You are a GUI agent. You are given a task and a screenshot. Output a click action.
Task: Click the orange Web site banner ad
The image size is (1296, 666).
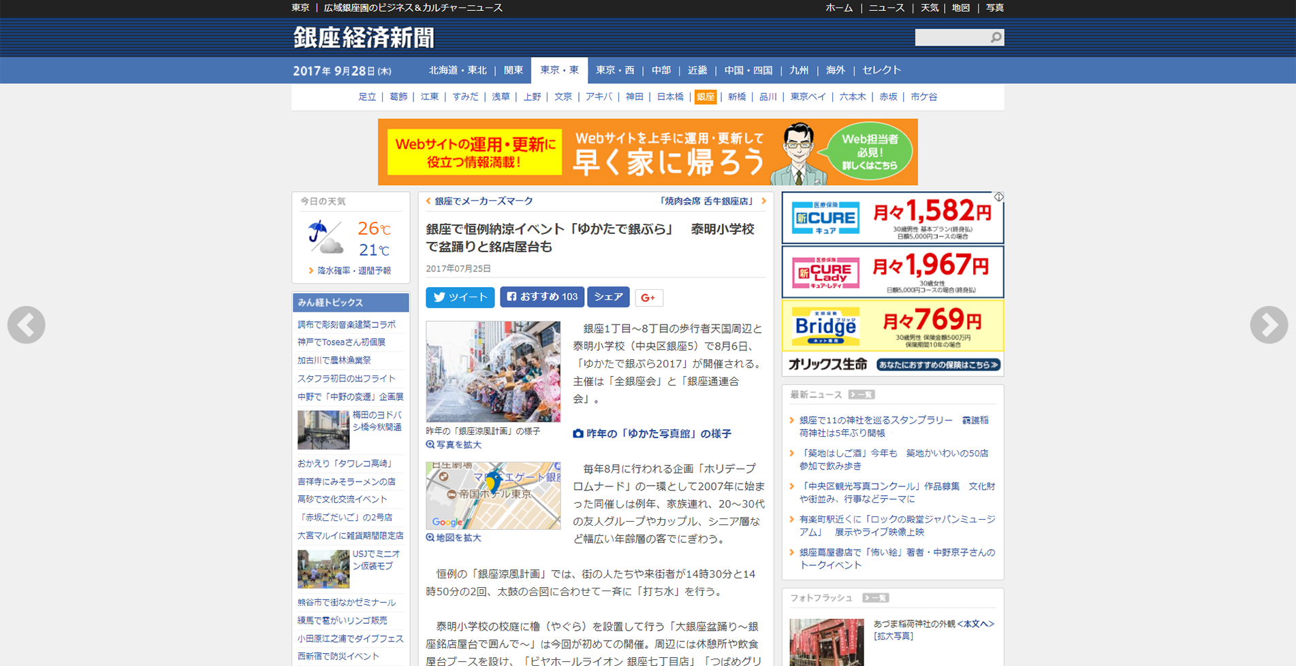(x=648, y=152)
